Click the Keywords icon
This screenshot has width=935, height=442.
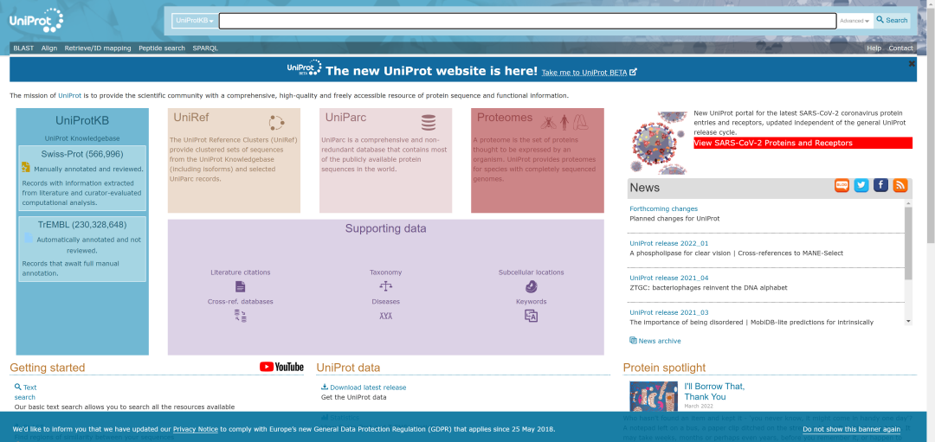(x=532, y=317)
